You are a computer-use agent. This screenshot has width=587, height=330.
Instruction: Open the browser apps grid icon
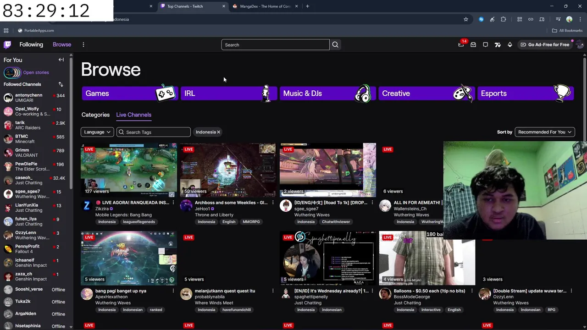click(6, 30)
